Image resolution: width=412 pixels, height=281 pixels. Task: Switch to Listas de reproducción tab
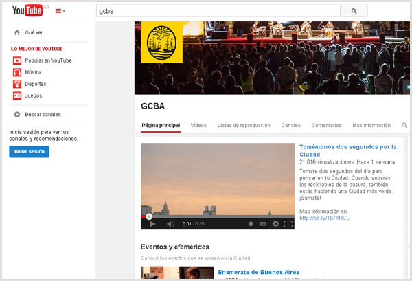point(244,126)
